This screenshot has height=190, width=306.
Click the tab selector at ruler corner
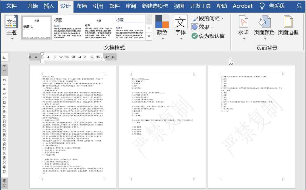pyautogui.click(x=4, y=58)
